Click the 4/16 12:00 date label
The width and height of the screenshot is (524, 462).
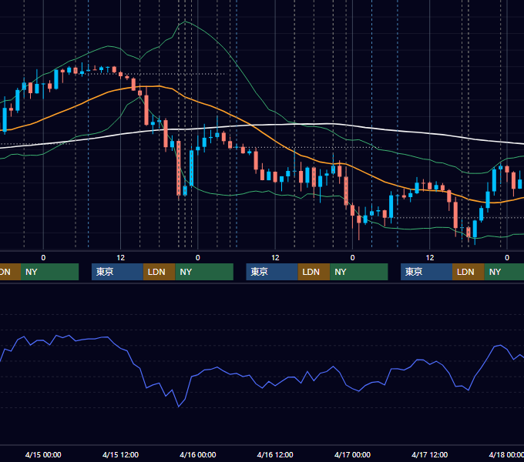point(275,454)
